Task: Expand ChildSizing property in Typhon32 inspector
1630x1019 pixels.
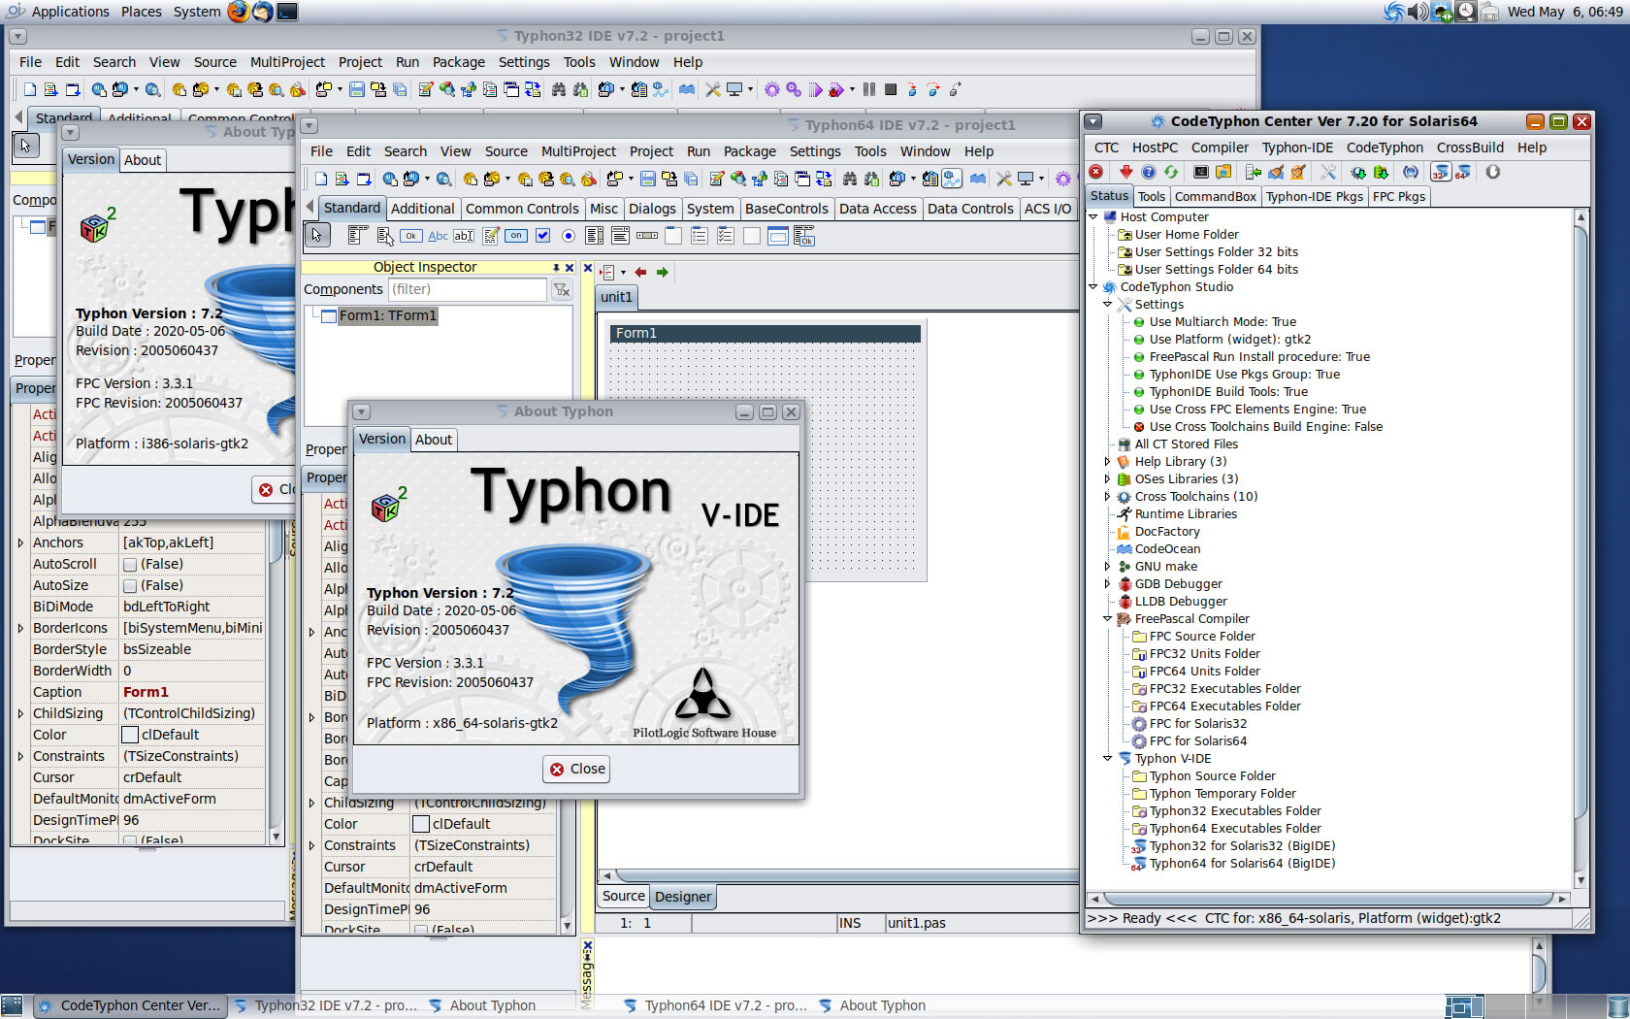Action: [x=20, y=713]
